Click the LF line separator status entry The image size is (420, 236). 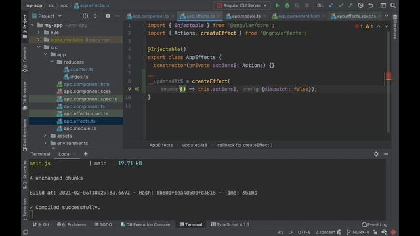coord(291,232)
